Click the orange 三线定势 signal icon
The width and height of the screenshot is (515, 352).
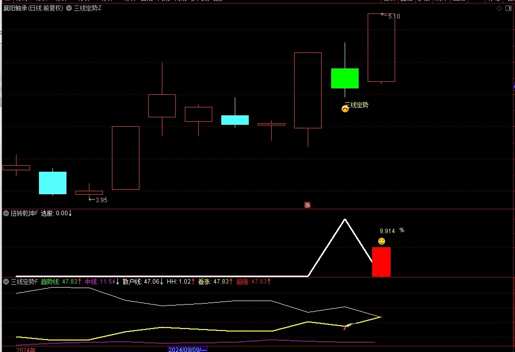coord(345,108)
